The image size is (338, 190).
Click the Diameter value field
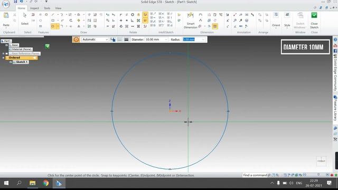(x=155, y=40)
